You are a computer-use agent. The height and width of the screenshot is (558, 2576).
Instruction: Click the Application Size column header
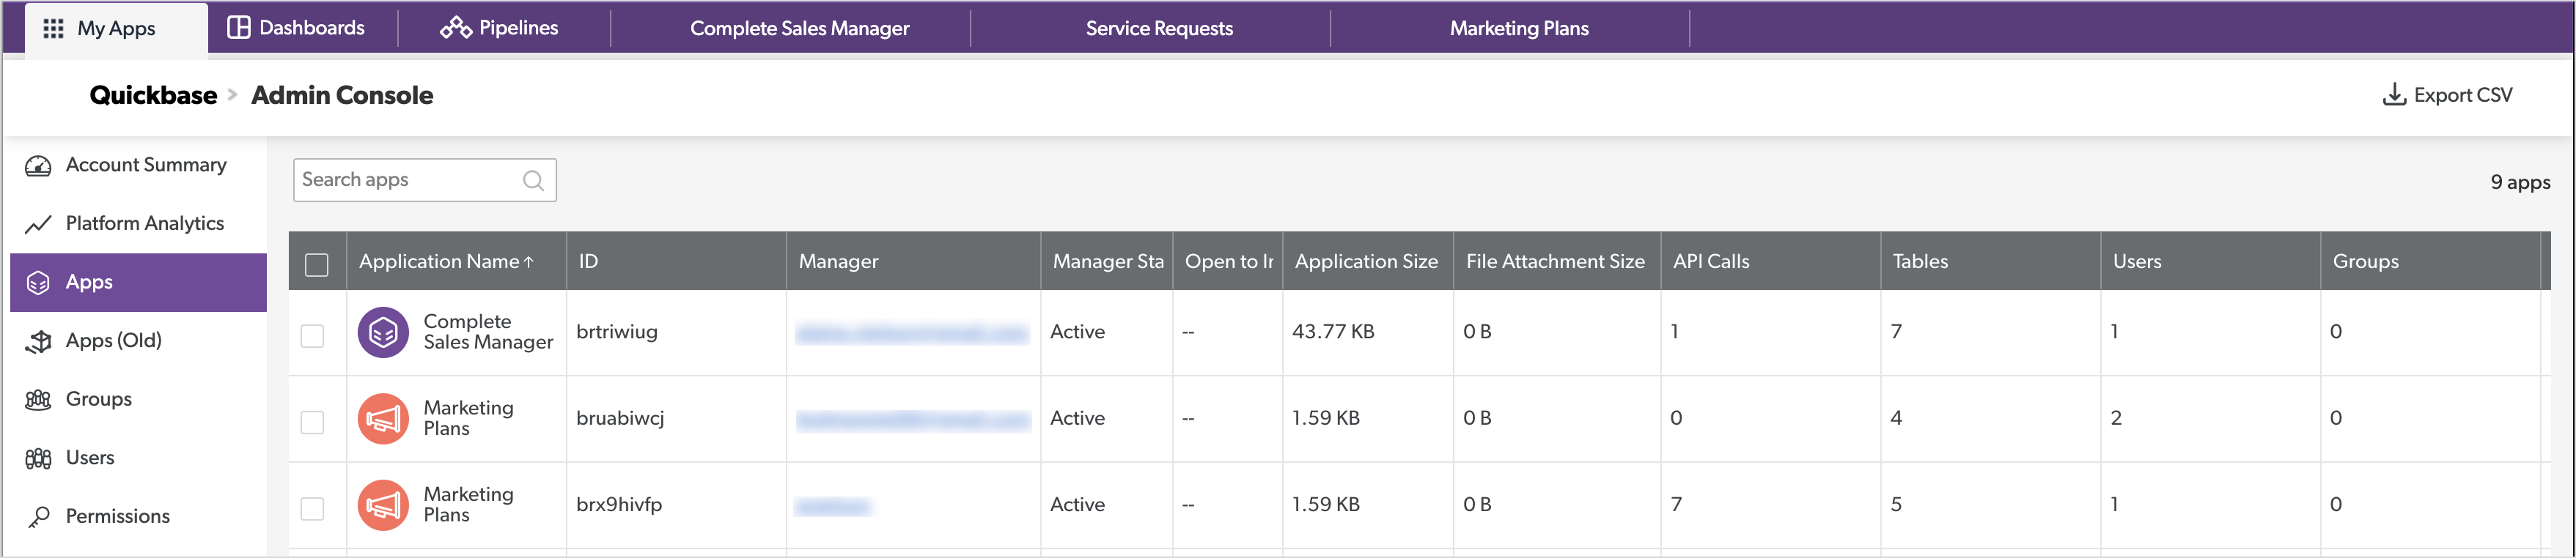click(x=1367, y=261)
